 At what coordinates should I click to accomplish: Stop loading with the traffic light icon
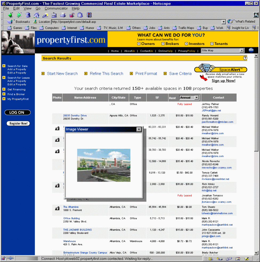click(89, 15)
